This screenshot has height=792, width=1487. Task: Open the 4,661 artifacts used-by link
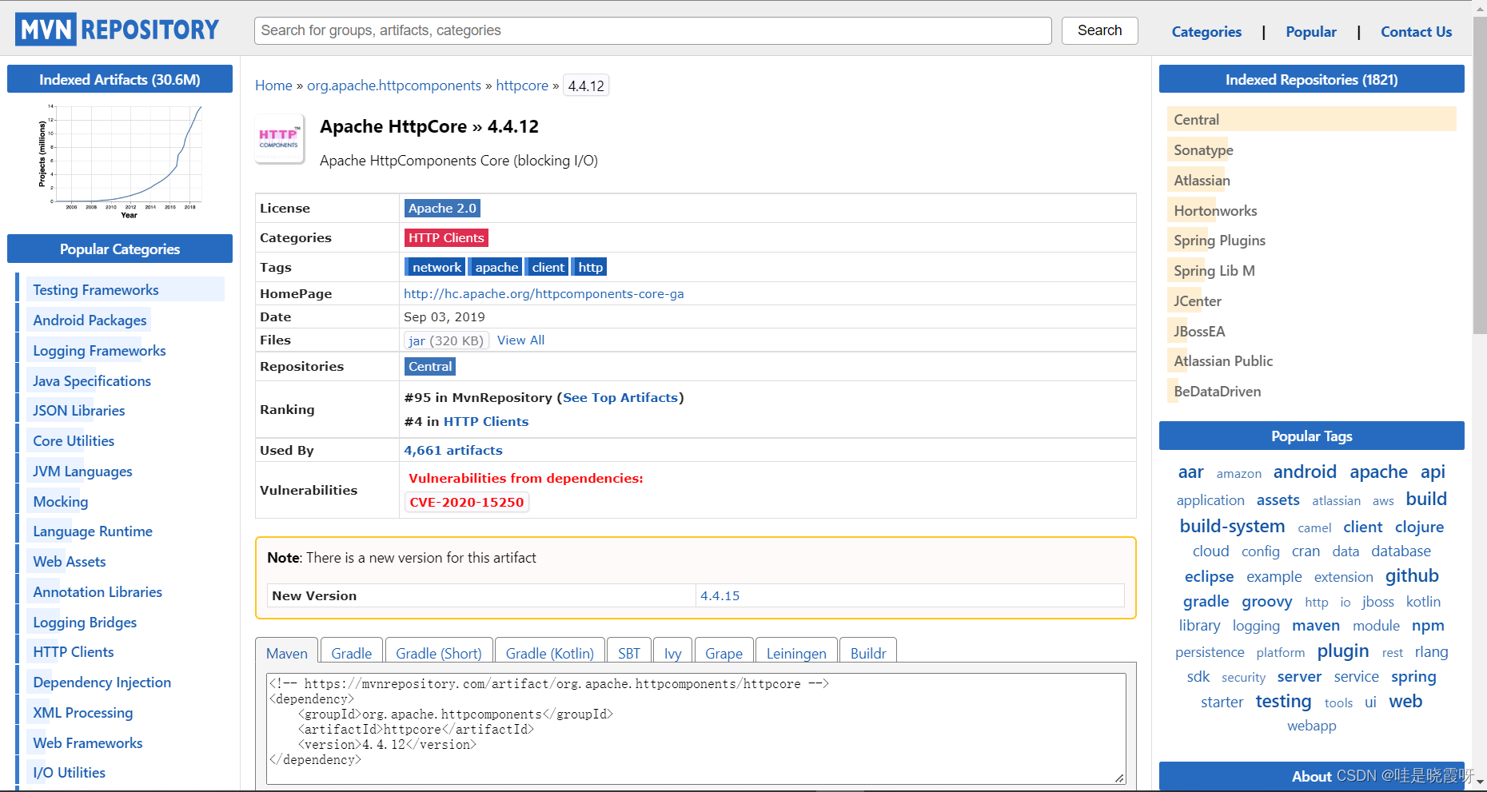tap(453, 450)
